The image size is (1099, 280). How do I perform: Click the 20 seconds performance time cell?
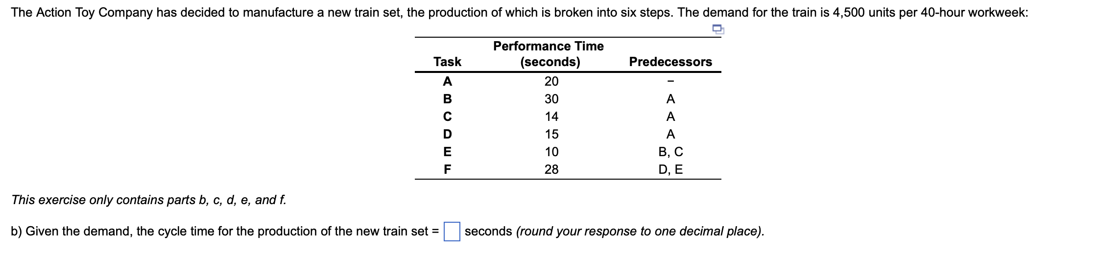click(x=551, y=81)
